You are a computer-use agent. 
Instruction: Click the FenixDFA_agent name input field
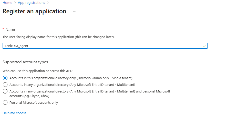coord(102,46)
